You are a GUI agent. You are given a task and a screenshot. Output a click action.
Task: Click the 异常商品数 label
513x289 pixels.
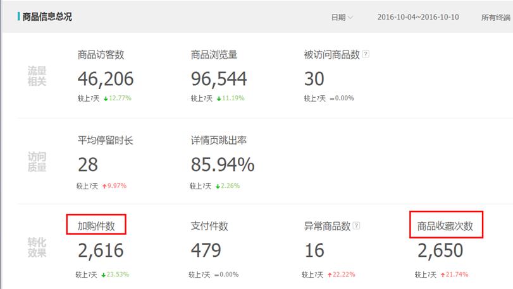[x=327, y=226]
